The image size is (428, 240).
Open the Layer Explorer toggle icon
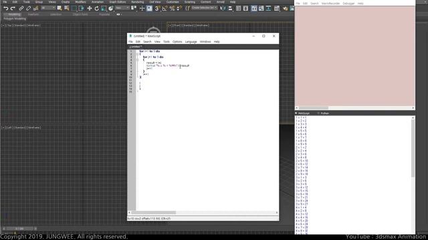(x=245, y=9)
